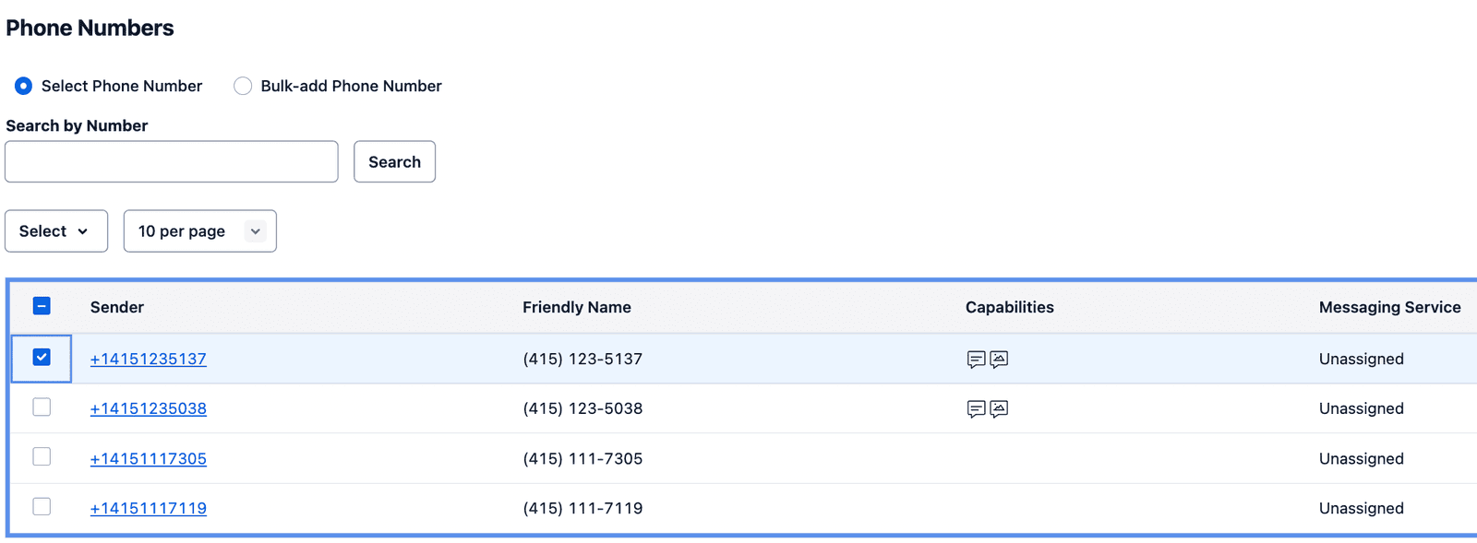Click the SMS capability icon for +14151235038

(x=977, y=408)
